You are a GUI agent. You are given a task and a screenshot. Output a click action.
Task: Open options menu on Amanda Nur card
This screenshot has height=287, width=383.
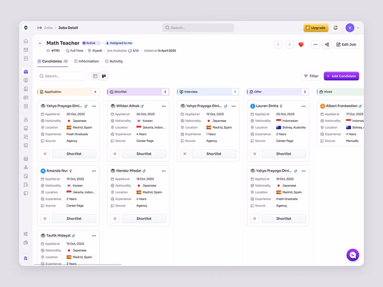94,171
